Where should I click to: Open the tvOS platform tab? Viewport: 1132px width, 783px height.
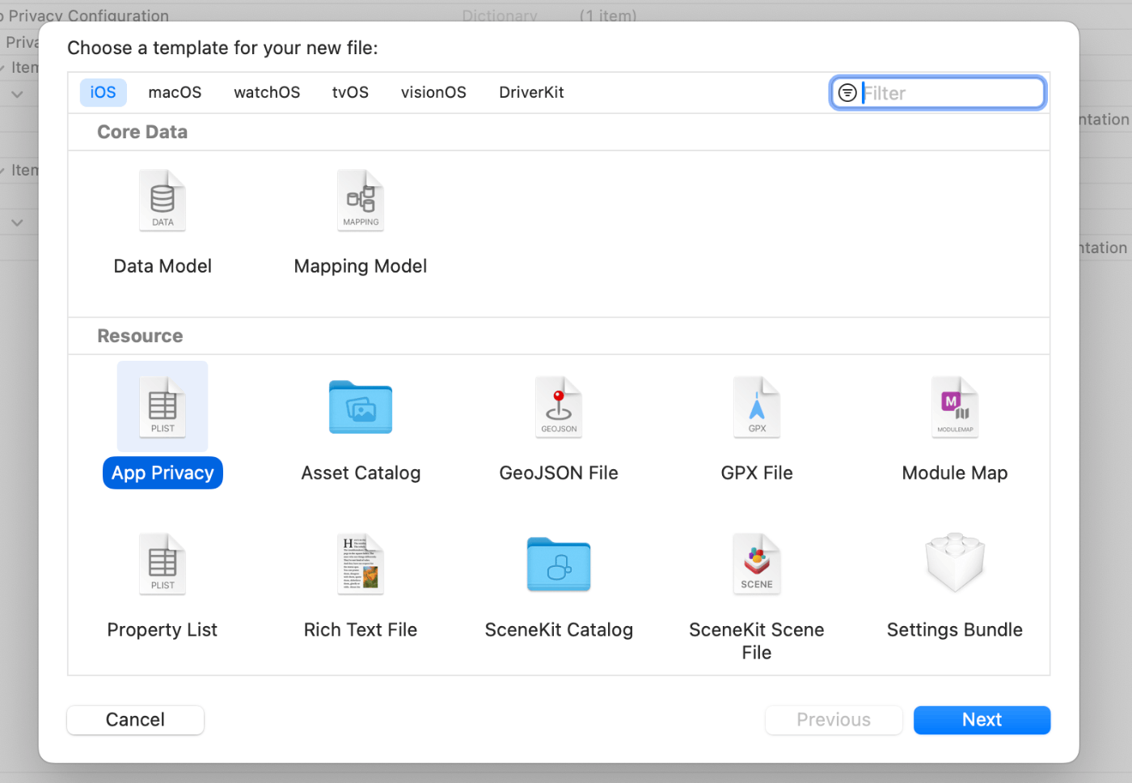click(x=350, y=92)
